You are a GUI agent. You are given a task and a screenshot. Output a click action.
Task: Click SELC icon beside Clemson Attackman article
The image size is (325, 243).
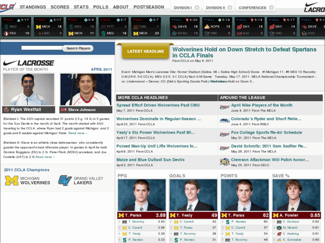[x=224, y=161]
